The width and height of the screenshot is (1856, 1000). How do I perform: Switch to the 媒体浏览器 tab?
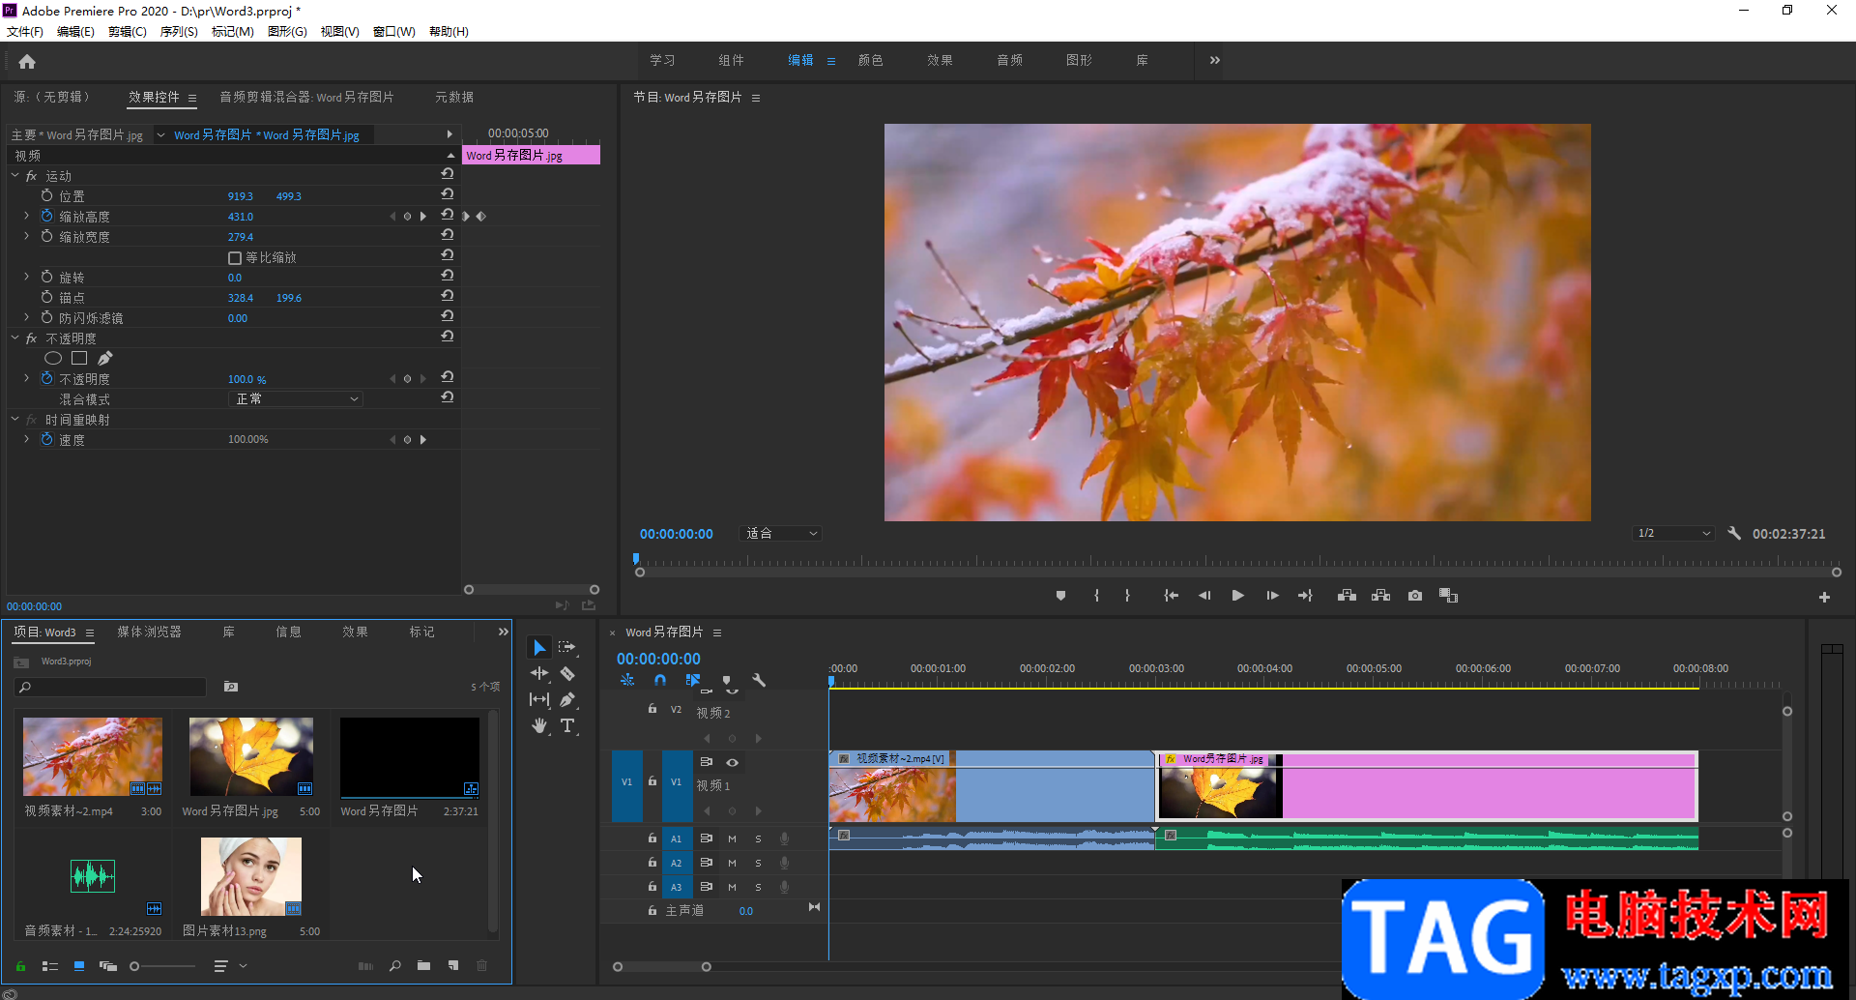pos(149,632)
